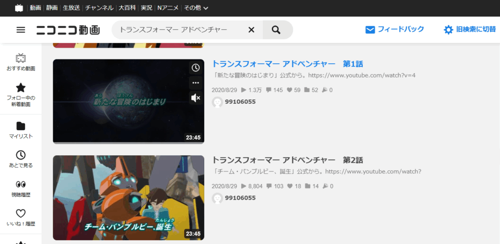Unmute the episode 1 preview

195,98
